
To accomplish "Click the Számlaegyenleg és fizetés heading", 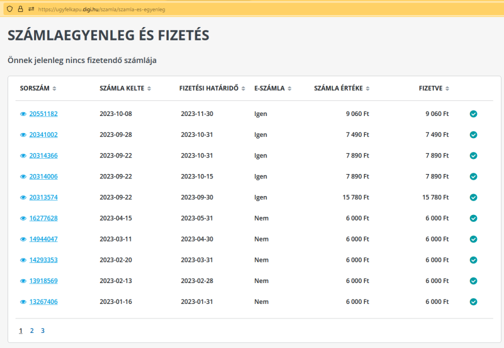I will [108, 35].
